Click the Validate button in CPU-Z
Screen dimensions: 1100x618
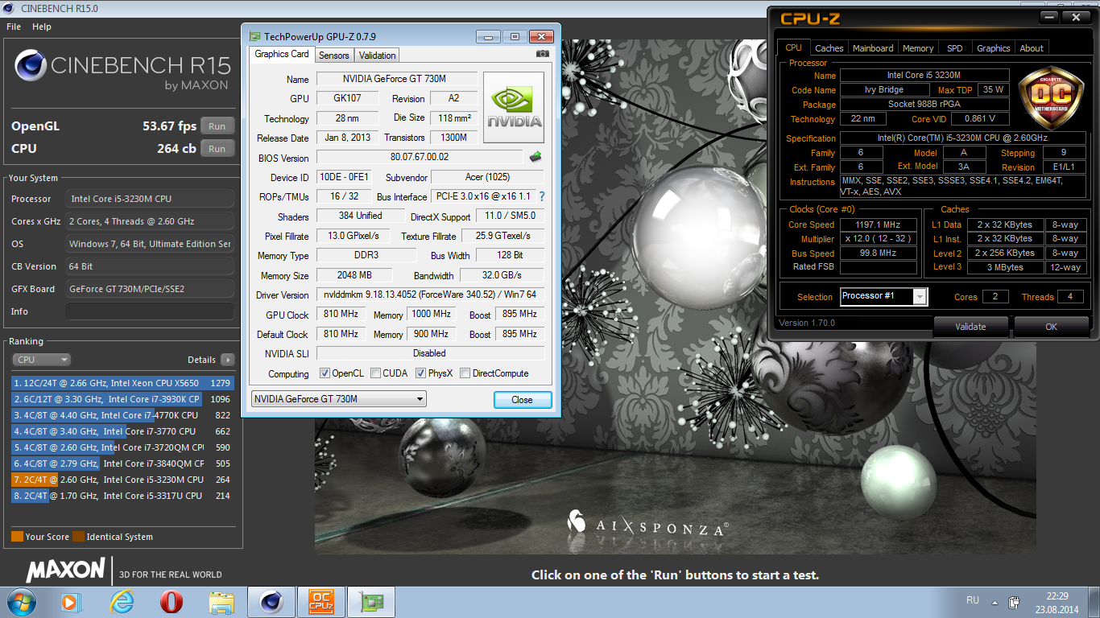(970, 326)
